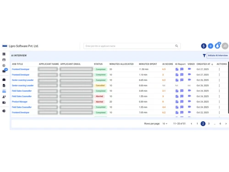Open Frontend Developer link in 11.50 min row
This screenshot has width=229, height=172.
(x=21, y=69)
